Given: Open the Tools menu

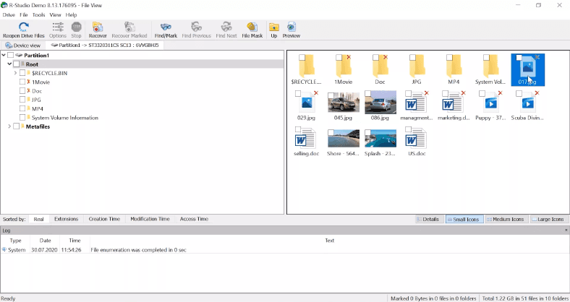Looking at the screenshot, I should coord(38,14).
